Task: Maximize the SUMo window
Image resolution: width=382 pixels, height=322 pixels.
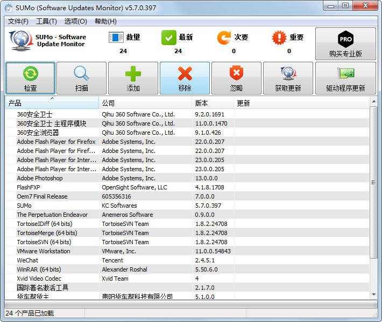Action: (345, 6)
